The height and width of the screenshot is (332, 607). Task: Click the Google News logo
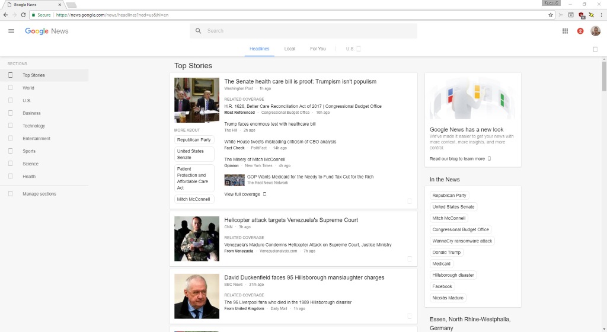46,31
